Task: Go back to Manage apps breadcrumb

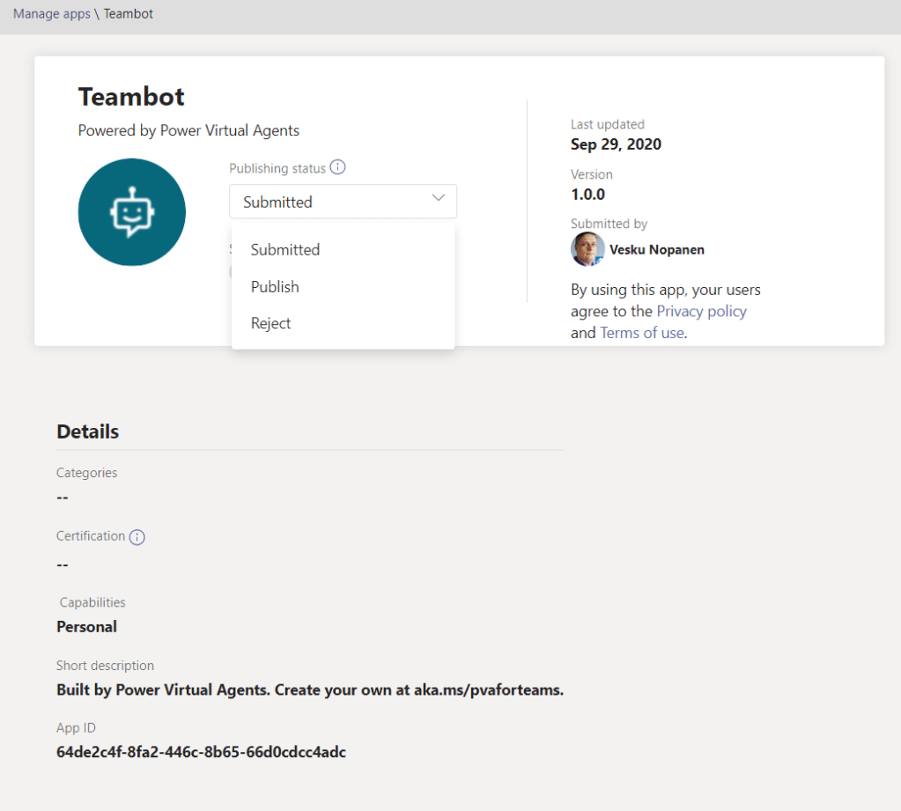Action: pos(51,14)
